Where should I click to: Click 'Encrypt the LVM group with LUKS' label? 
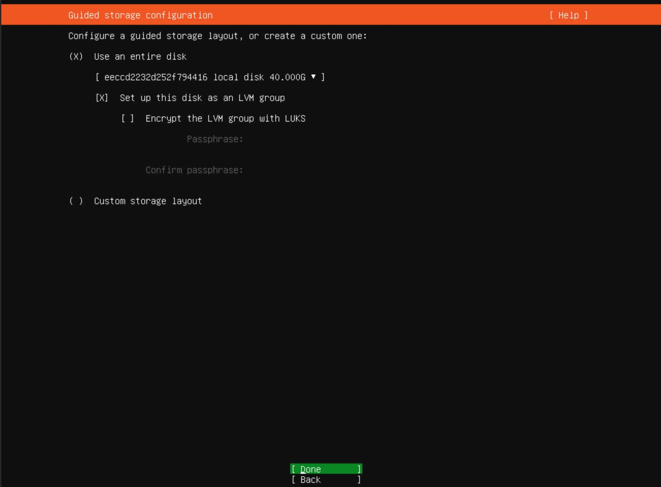tap(225, 118)
